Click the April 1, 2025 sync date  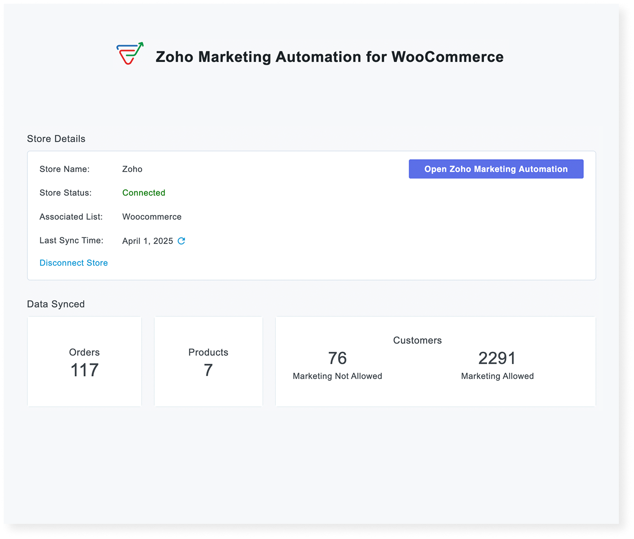[148, 241]
